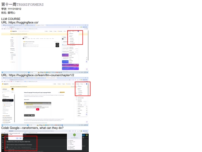This screenshot has width=202, height=152.
Task: Click the URL :https://huggingface.co/ line
Action: coord(20,23)
